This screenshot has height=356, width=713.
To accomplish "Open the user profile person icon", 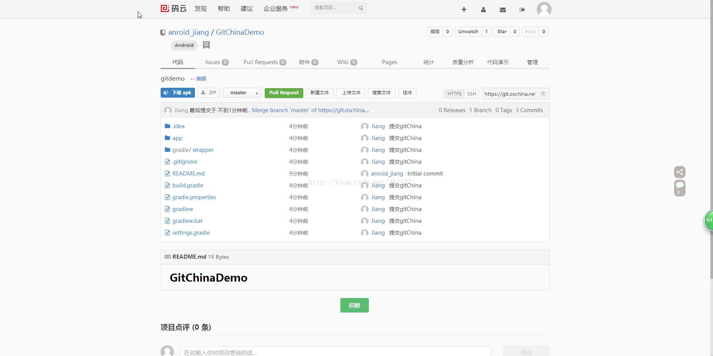I will (x=483, y=10).
